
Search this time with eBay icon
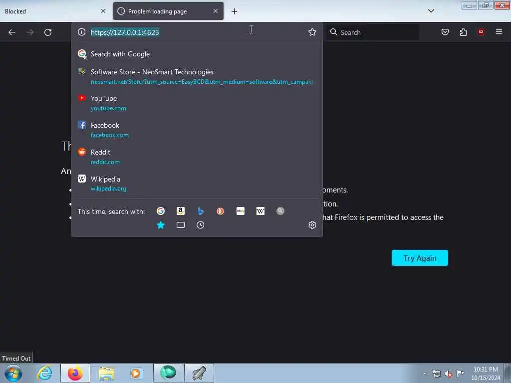point(241,211)
